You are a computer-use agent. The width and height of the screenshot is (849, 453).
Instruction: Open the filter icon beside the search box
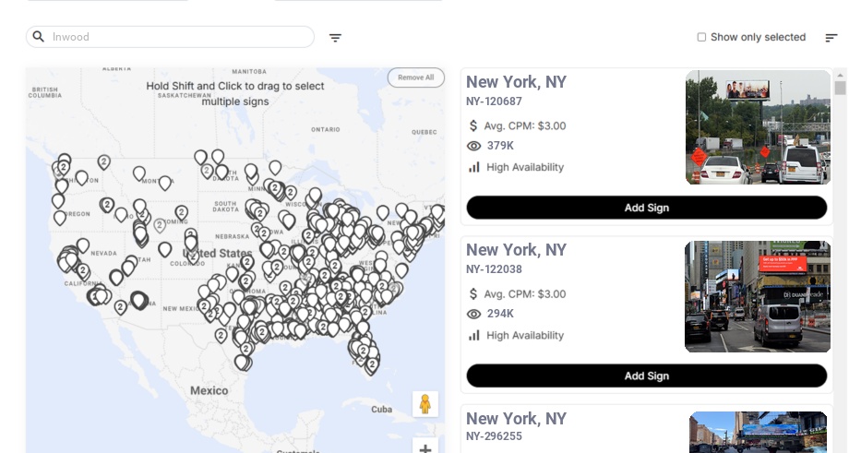coord(335,37)
